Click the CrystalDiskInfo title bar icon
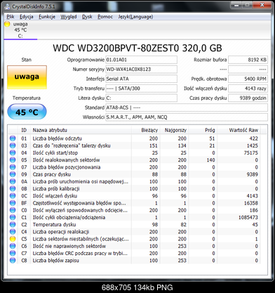 pos(7,6)
